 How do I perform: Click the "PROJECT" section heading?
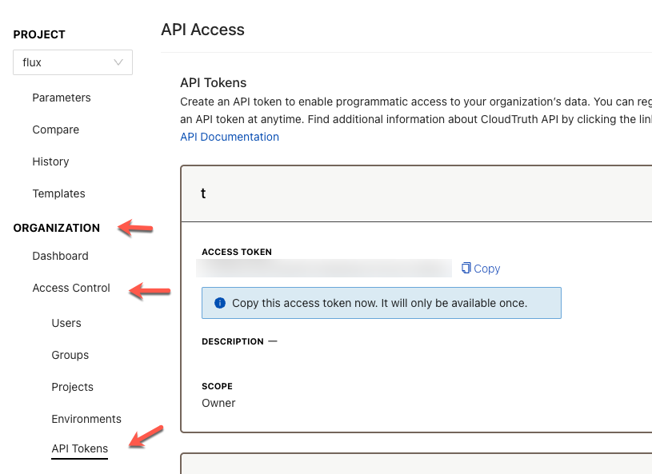coord(39,34)
